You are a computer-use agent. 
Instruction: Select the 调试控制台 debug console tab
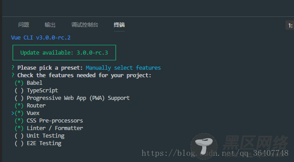pos(85,25)
